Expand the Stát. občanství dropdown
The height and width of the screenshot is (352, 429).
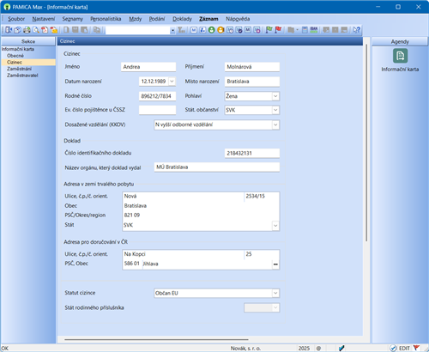[x=275, y=110]
